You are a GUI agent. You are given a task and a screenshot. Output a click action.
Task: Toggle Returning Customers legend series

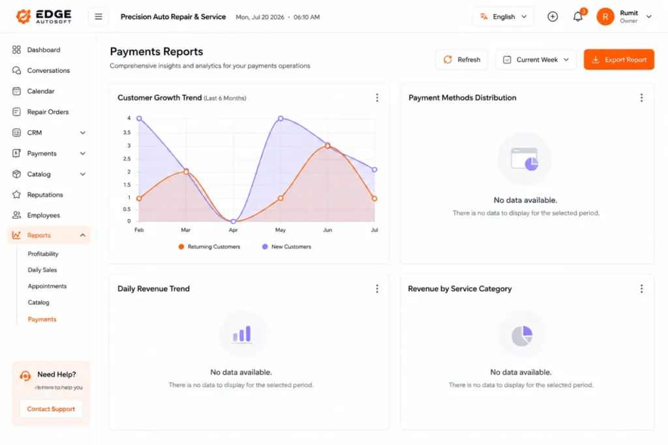tap(209, 247)
